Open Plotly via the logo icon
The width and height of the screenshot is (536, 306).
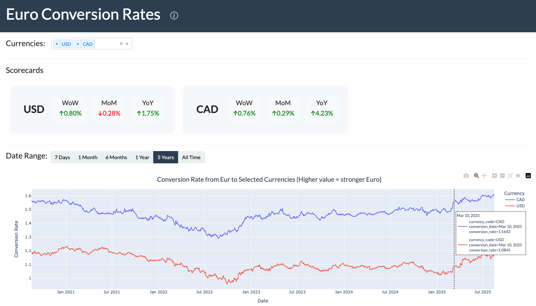click(x=528, y=176)
